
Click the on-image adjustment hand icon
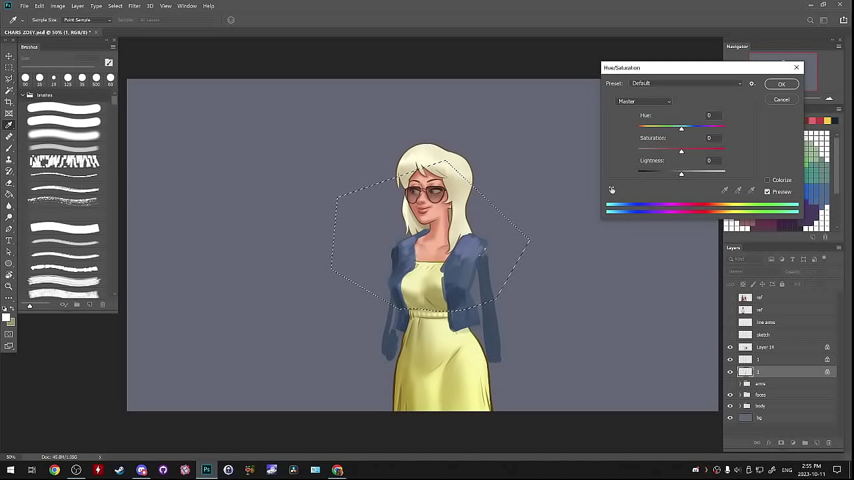pyautogui.click(x=612, y=191)
